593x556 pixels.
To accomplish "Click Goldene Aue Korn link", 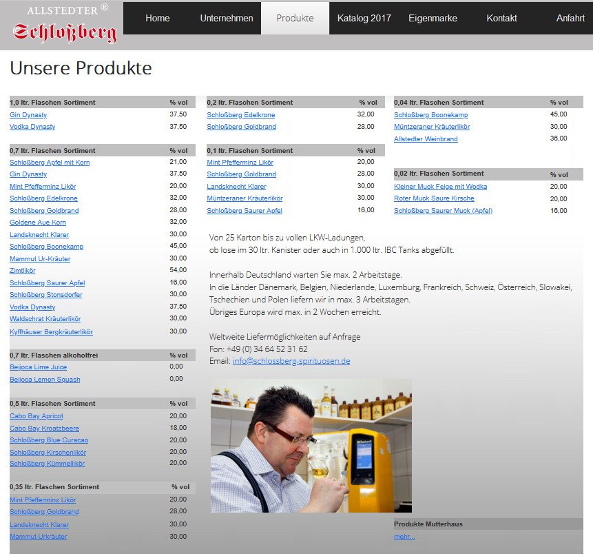I will coord(38,223).
